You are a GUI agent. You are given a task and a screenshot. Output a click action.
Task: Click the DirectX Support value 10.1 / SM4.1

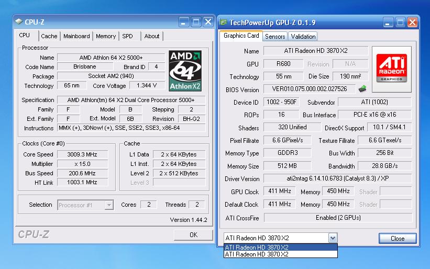[x=389, y=127]
